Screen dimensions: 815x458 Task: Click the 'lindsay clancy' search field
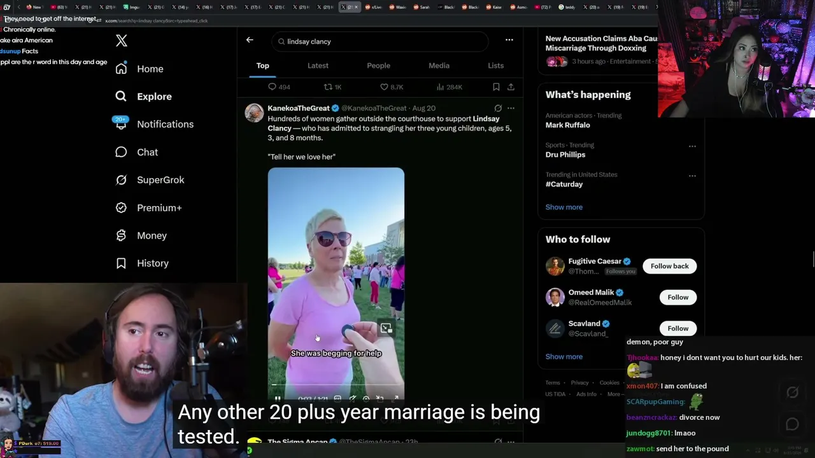pos(380,41)
